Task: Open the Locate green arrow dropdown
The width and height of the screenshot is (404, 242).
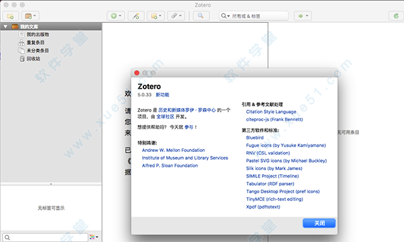Action: pyautogui.click(x=303, y=16)
